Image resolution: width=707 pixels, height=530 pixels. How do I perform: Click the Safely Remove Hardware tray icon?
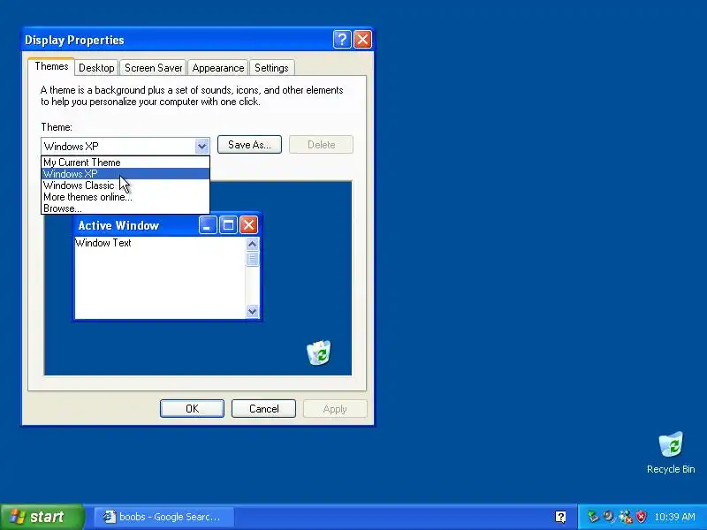click(593, 517)
